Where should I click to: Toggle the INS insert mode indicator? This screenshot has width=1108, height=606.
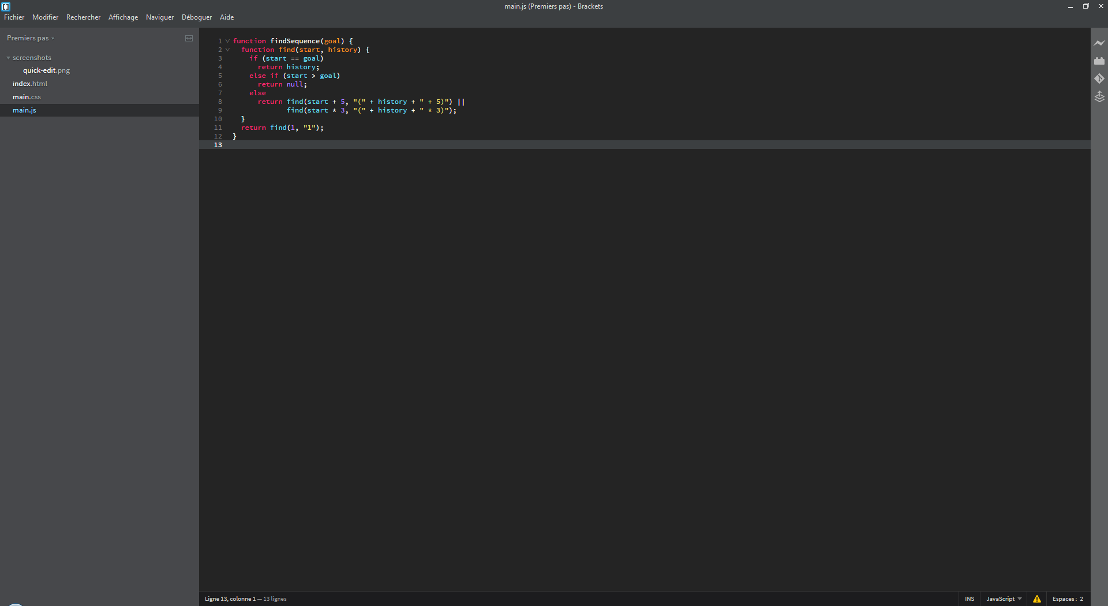pos(969,599)
